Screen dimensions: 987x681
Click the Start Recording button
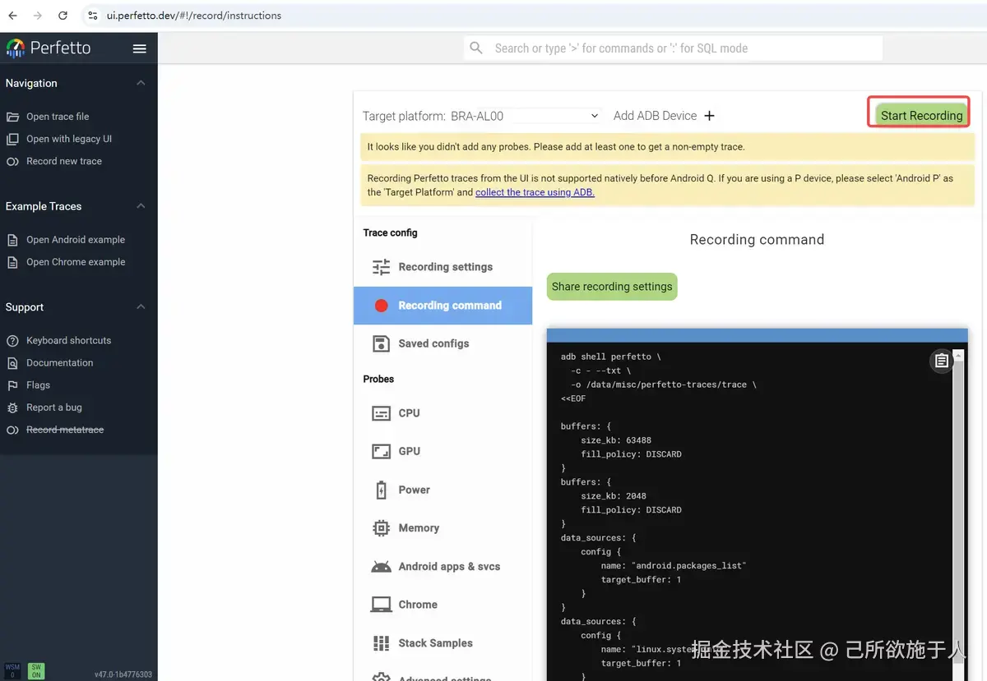(921, 116)
